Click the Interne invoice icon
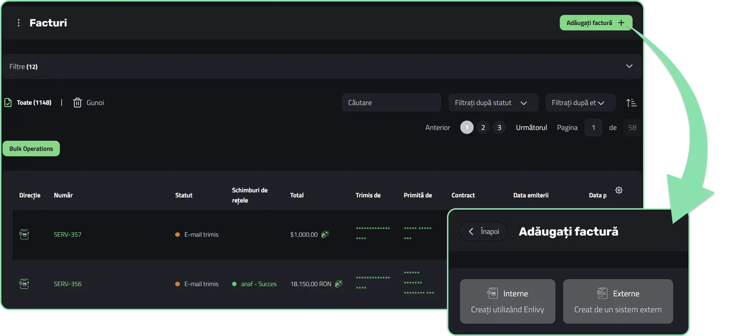Screen dimensions: 731x336 [x=493, y=293]
